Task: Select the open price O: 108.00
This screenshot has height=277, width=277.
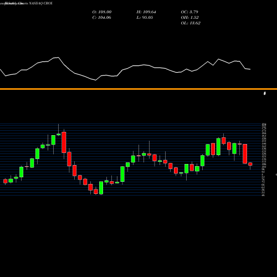Action: (102, 12)
